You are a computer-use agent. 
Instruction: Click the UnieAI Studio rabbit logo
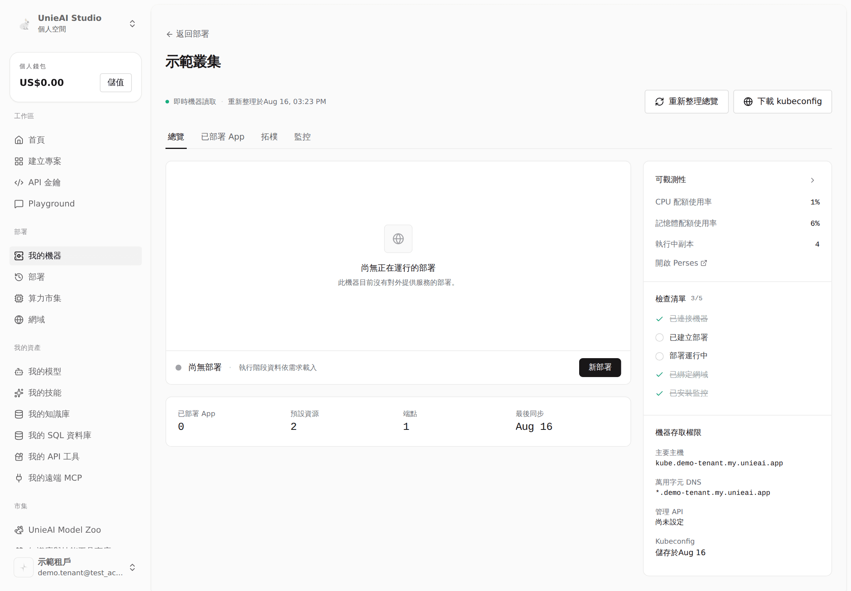pos(25,24)
